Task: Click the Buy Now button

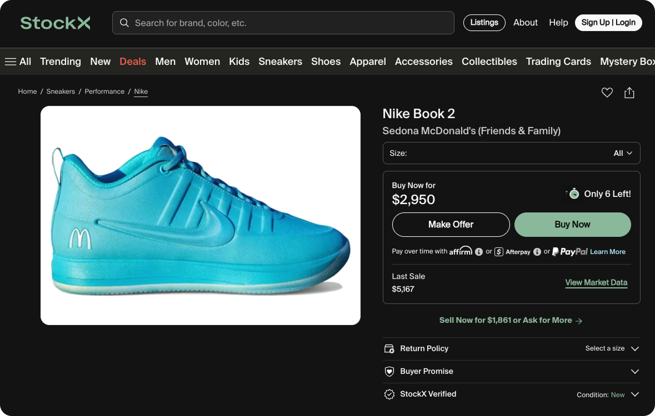Action: click(x=572, y=225)
